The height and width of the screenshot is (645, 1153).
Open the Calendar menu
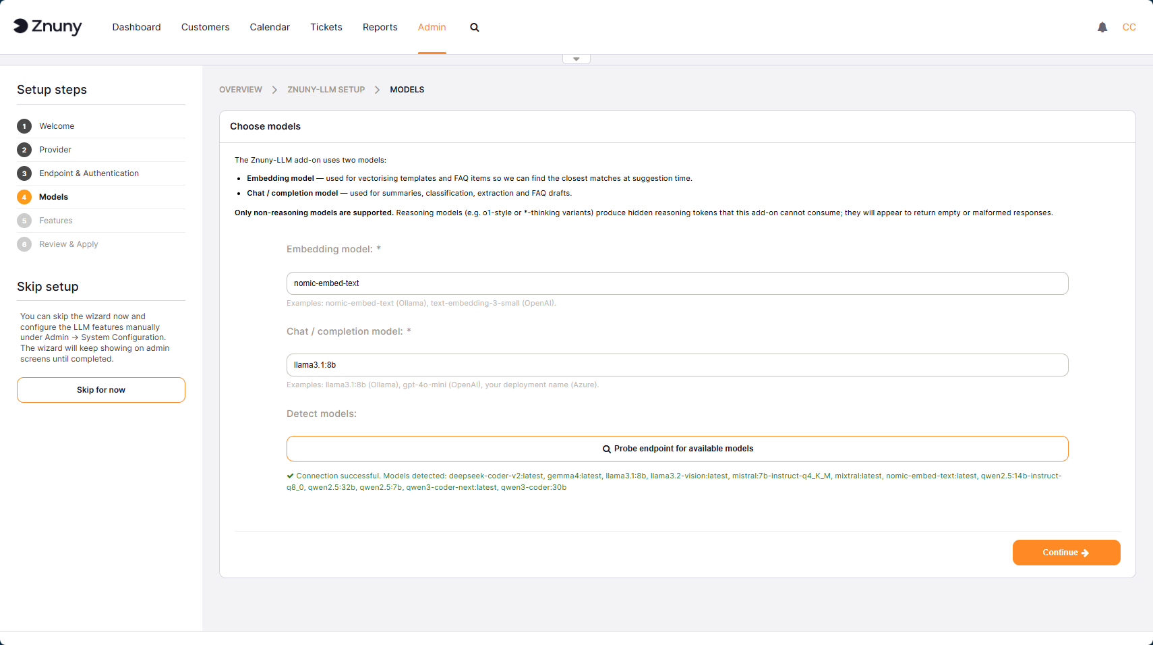tap(270, 27)
